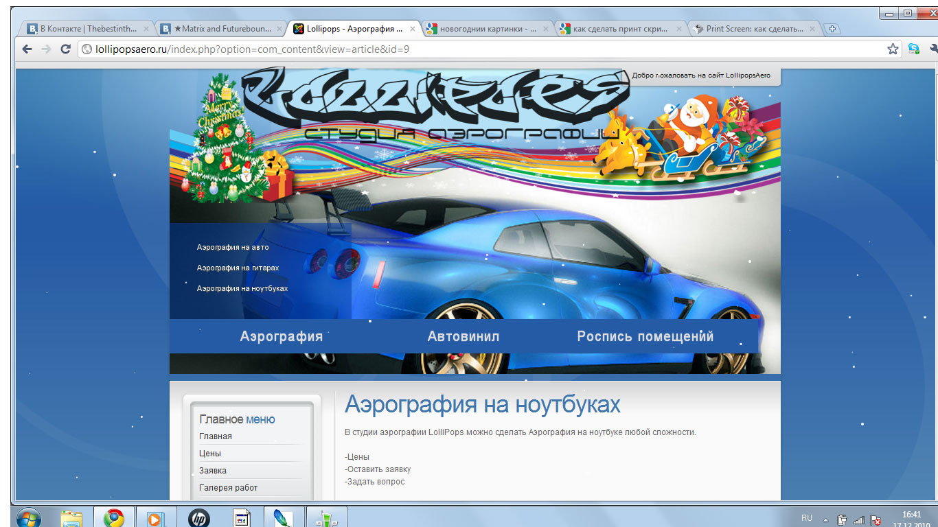Screen dimensions: 938x527
Task: Select the 'Автовинил' navigation menu item
Action: (x=463, y=336)
